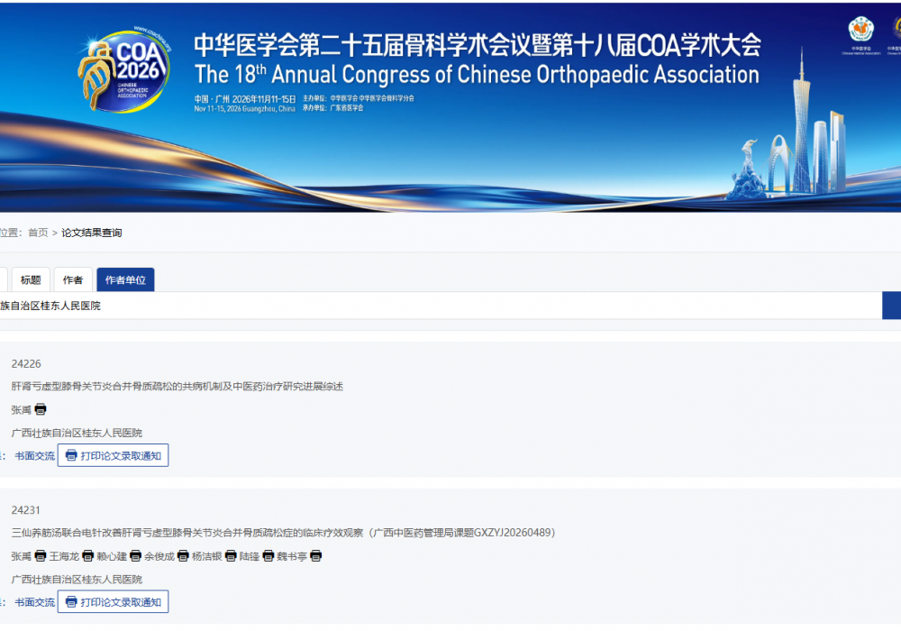Image resolution: width=901 pixels, height=631 pixels.
Task: Click the printer icon next to 王海龙
Action: click(x=88, y=555)
